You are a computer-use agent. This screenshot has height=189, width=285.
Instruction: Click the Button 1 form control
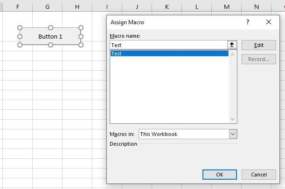coord(50,36)
